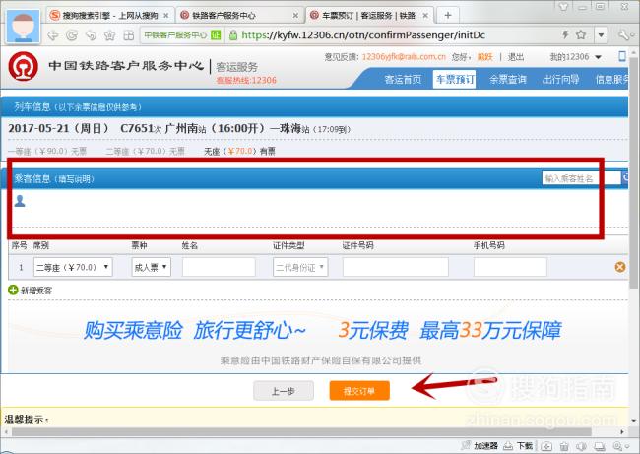Click the monitor display icon in status bar
The image size is (640, 454).
pyautogui.click(x=600, y=446)
